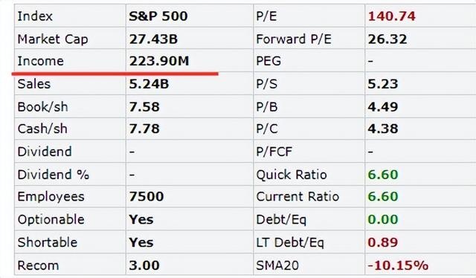Select the Market Cap label
The image size is (476, 278).
53,39
